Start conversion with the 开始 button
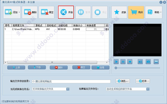Screen dimensions: 167x104 pos(66,12)
